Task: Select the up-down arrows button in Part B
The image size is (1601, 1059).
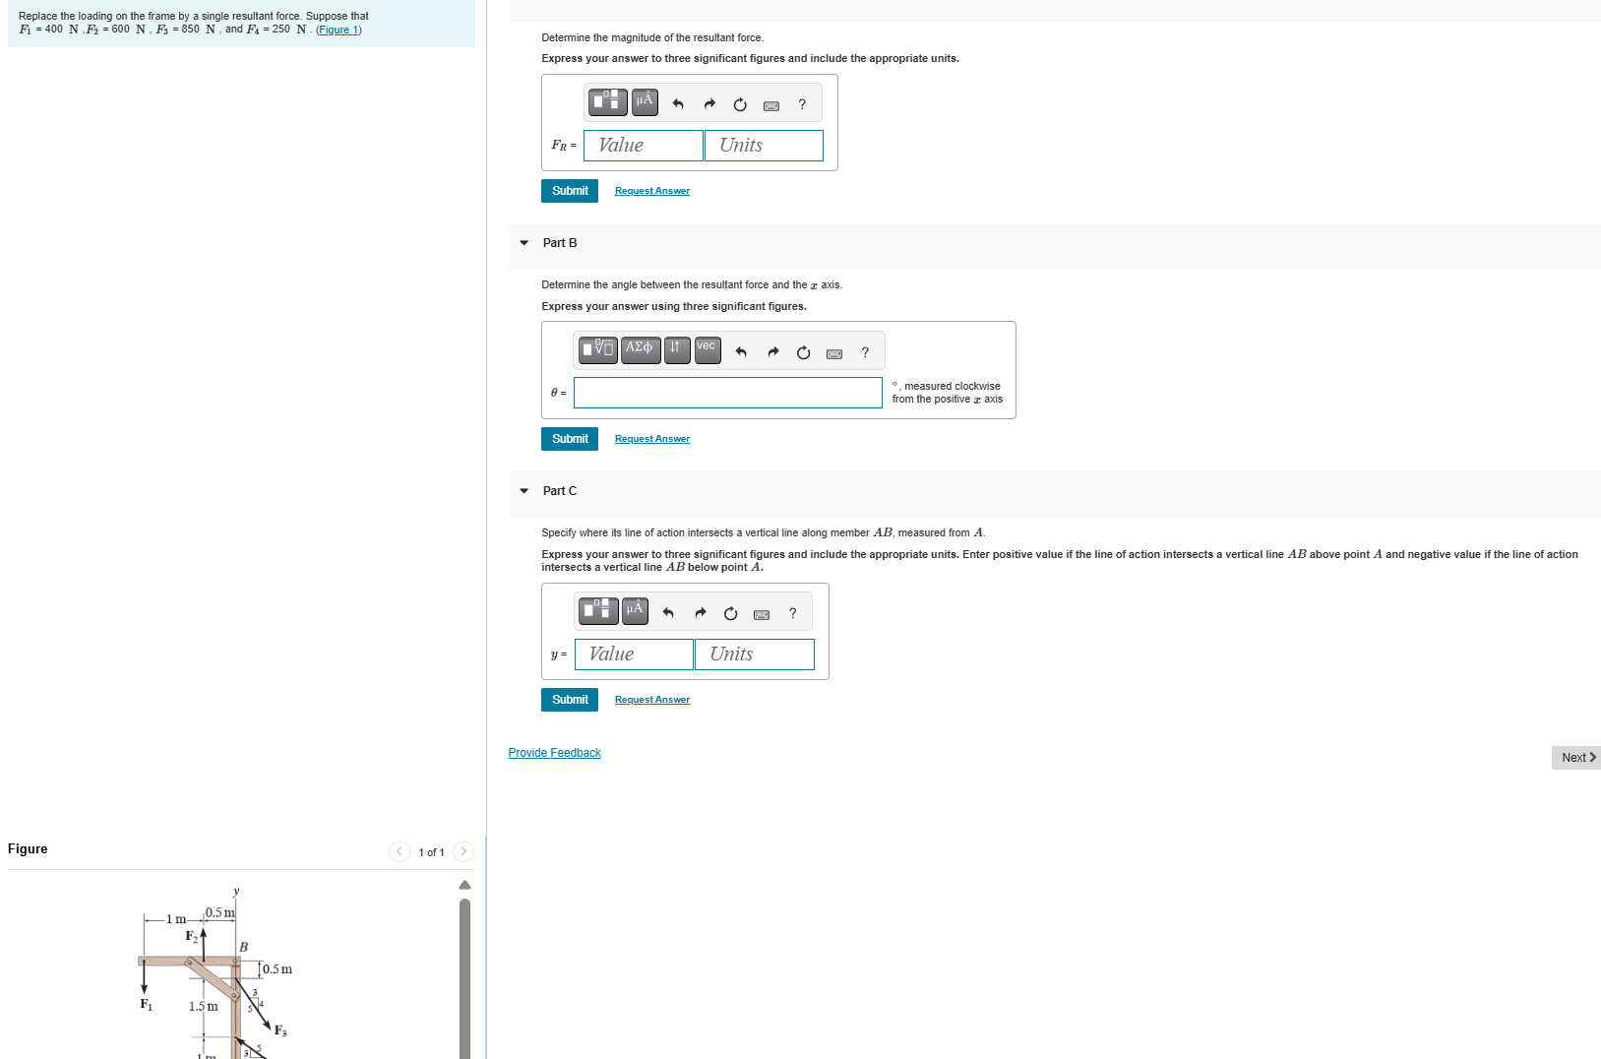Action: (677, 349)
